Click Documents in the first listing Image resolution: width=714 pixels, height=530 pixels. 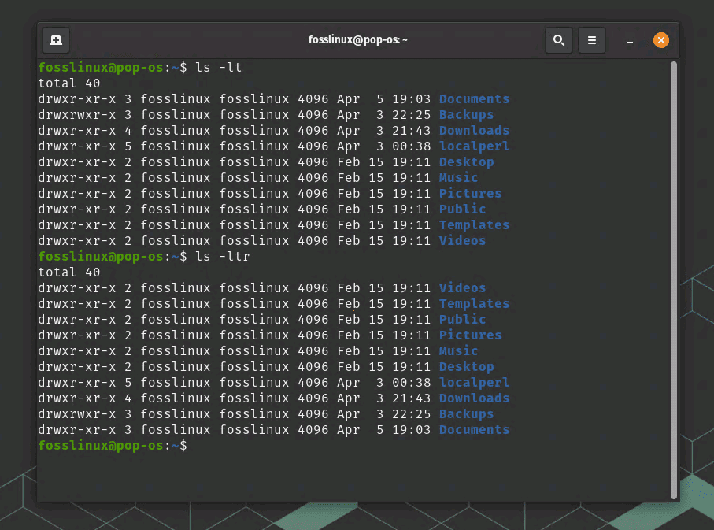(474, 99)
